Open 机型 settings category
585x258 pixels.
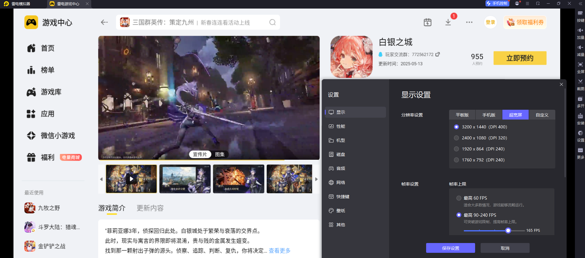pyautogui.click(x=355, y=140)
